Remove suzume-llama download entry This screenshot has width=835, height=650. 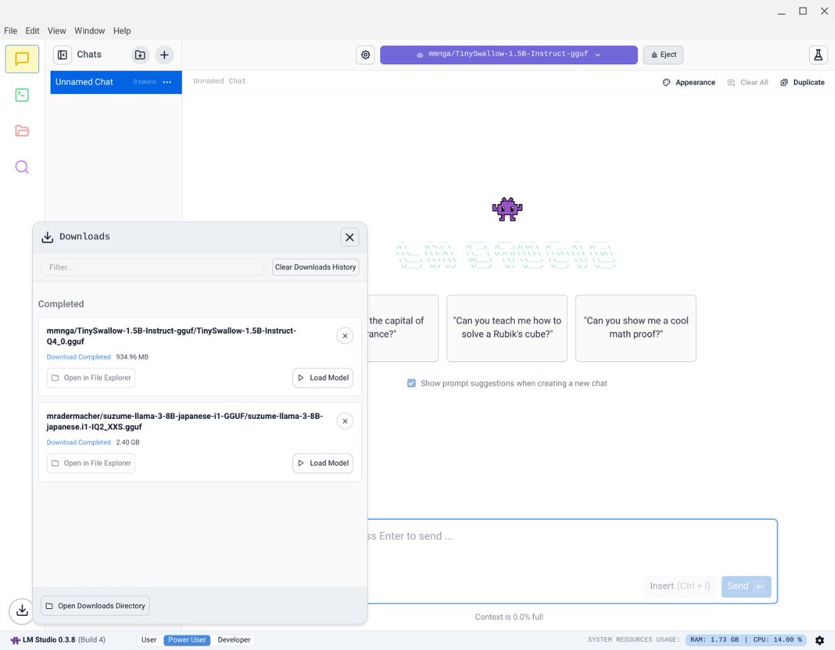(x=344, y=421)
